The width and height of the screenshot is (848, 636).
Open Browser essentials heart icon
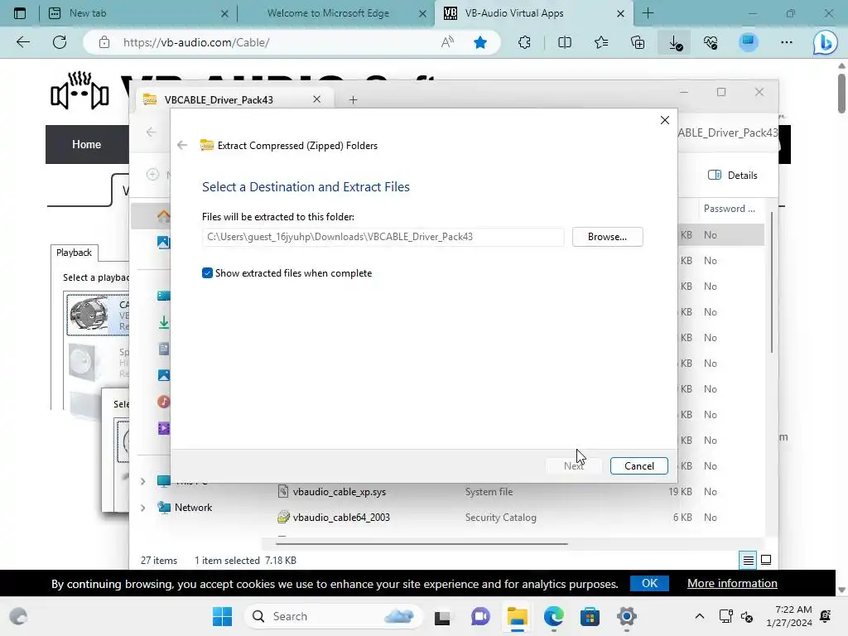pyautogui.click(x=711, y=42)
